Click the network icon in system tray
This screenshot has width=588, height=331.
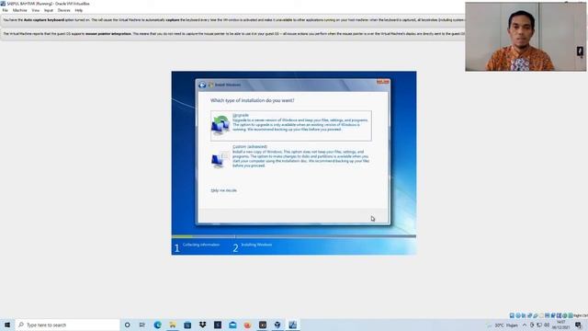(539, 325)
